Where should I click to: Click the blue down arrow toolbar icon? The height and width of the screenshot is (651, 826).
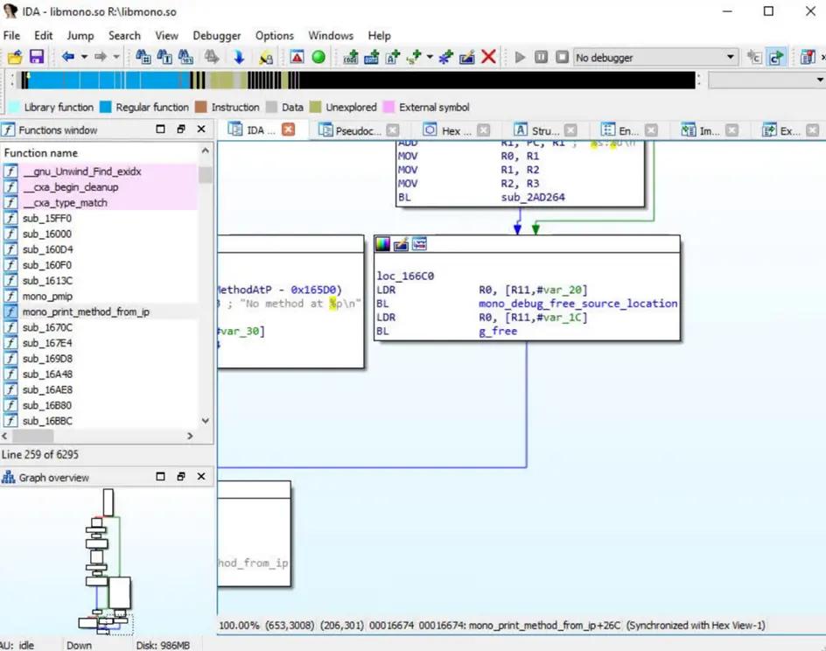238,57
